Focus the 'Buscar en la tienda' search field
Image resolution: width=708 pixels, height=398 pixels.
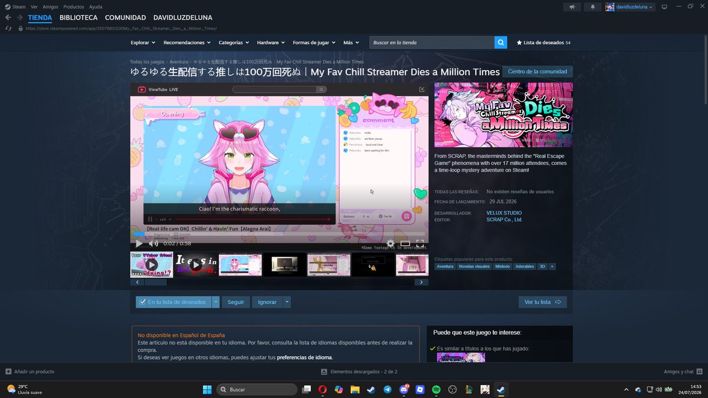tap(432, 42)
